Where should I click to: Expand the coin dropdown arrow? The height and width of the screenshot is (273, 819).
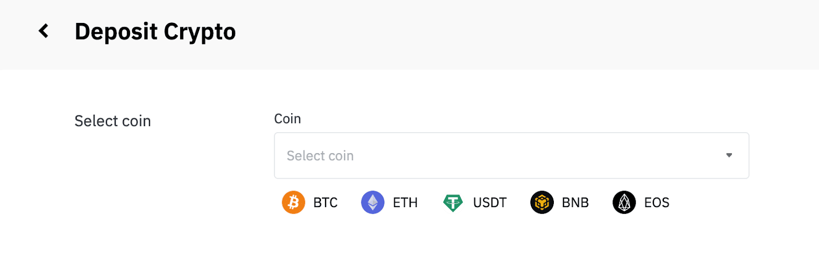coord(729,155)
